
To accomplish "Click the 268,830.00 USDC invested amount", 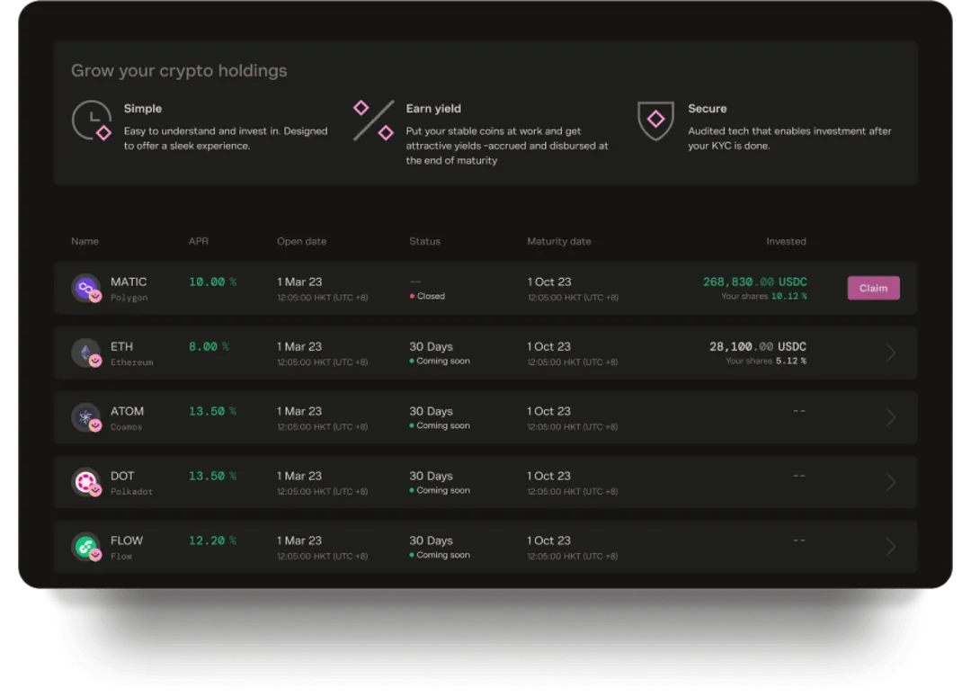I will pyautogui.click(x=755, y=281).
